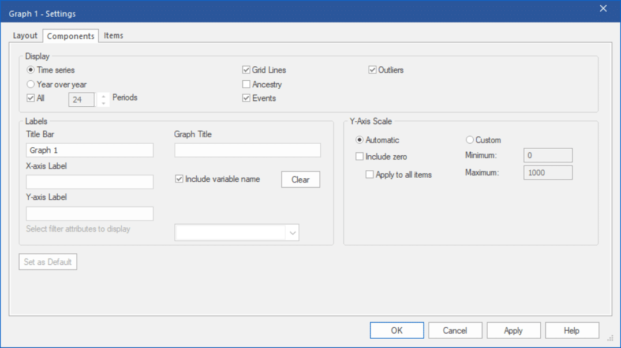The height and width of the screenshot is (348, 621).
Task: Click the Periods number field
Action: coord(81,99)
